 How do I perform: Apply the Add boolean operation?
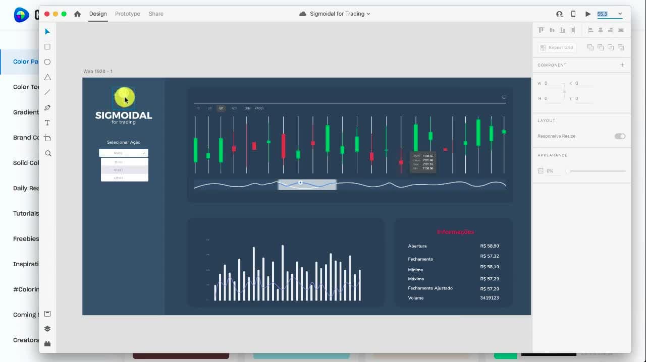pos(590,47)
